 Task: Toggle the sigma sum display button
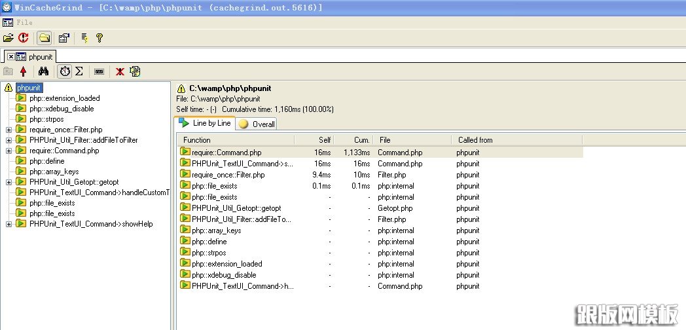(79, 71)
